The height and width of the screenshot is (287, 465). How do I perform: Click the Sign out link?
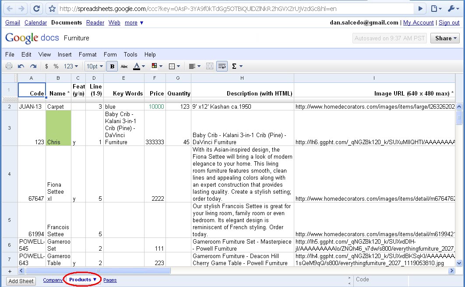[449, 22]
